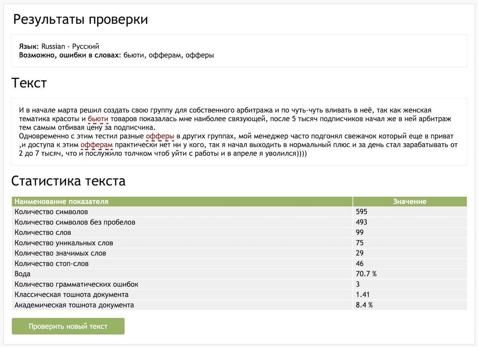
Task: Click the value 493
Action: [361, 222]
